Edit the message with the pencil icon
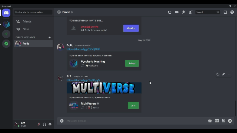The width and height of the screenshot is (237, 133). [x=223, y=74]
